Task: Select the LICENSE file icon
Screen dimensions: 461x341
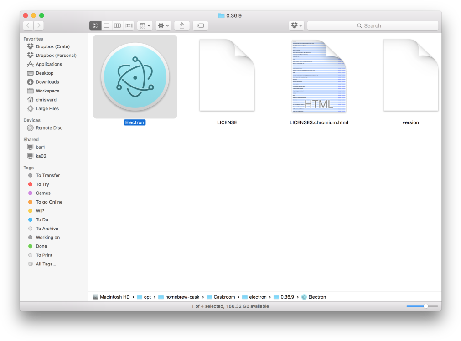Action: 227,75
